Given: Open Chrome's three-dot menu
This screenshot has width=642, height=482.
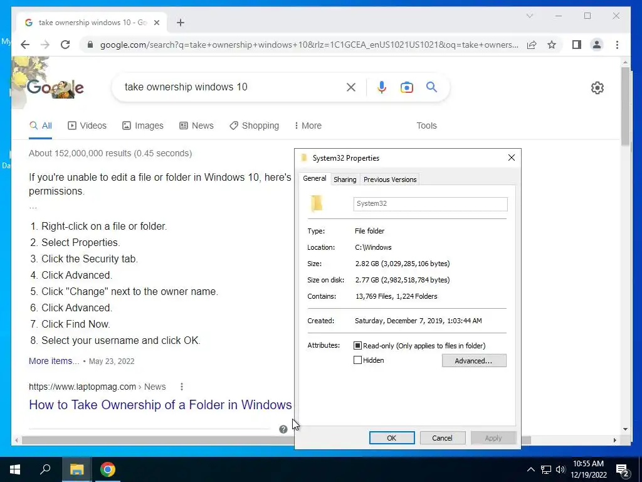Looking at the screenshot, I should point(617,45).
